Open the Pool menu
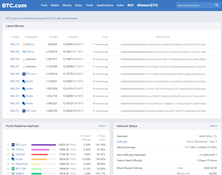This screenshot has width=222, height=175. (44, 5)
